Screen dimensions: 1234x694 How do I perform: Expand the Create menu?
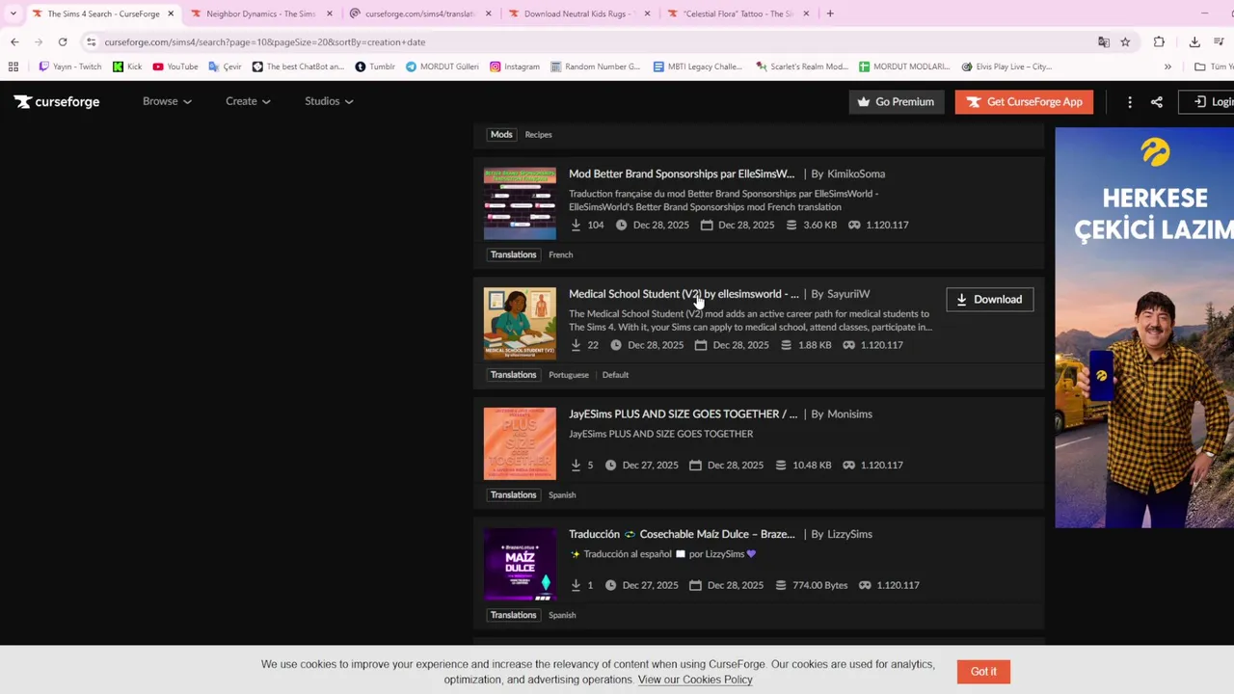click(x=248, y=101)
